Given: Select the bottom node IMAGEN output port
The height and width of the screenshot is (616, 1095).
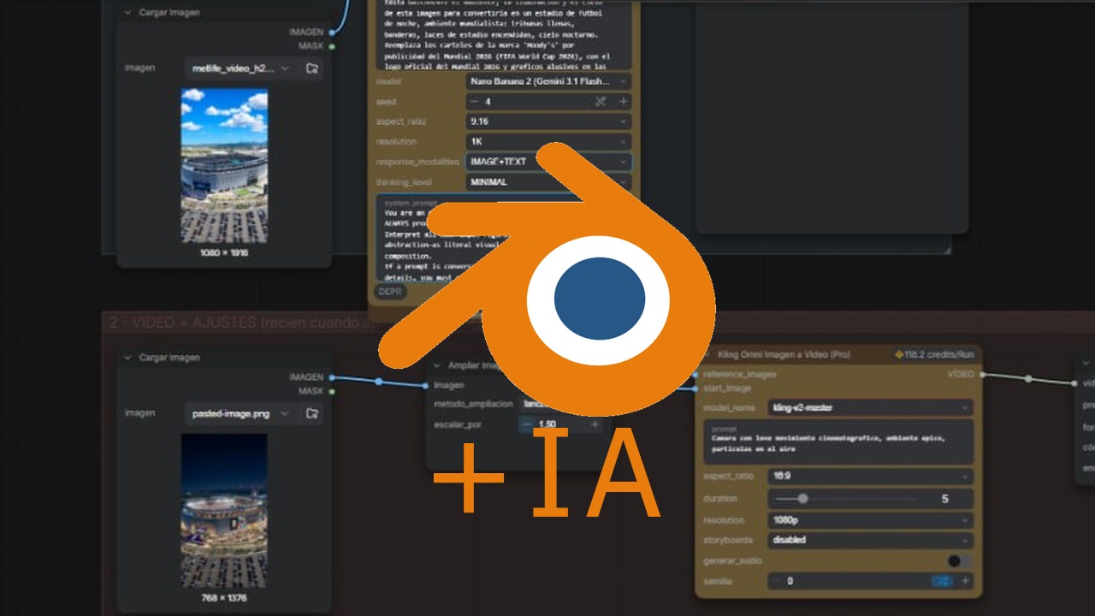Looking at the screenshot, I should (x=331, y=377).
